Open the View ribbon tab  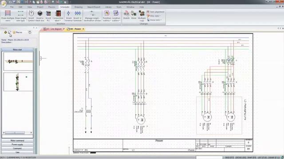[30, 7]
